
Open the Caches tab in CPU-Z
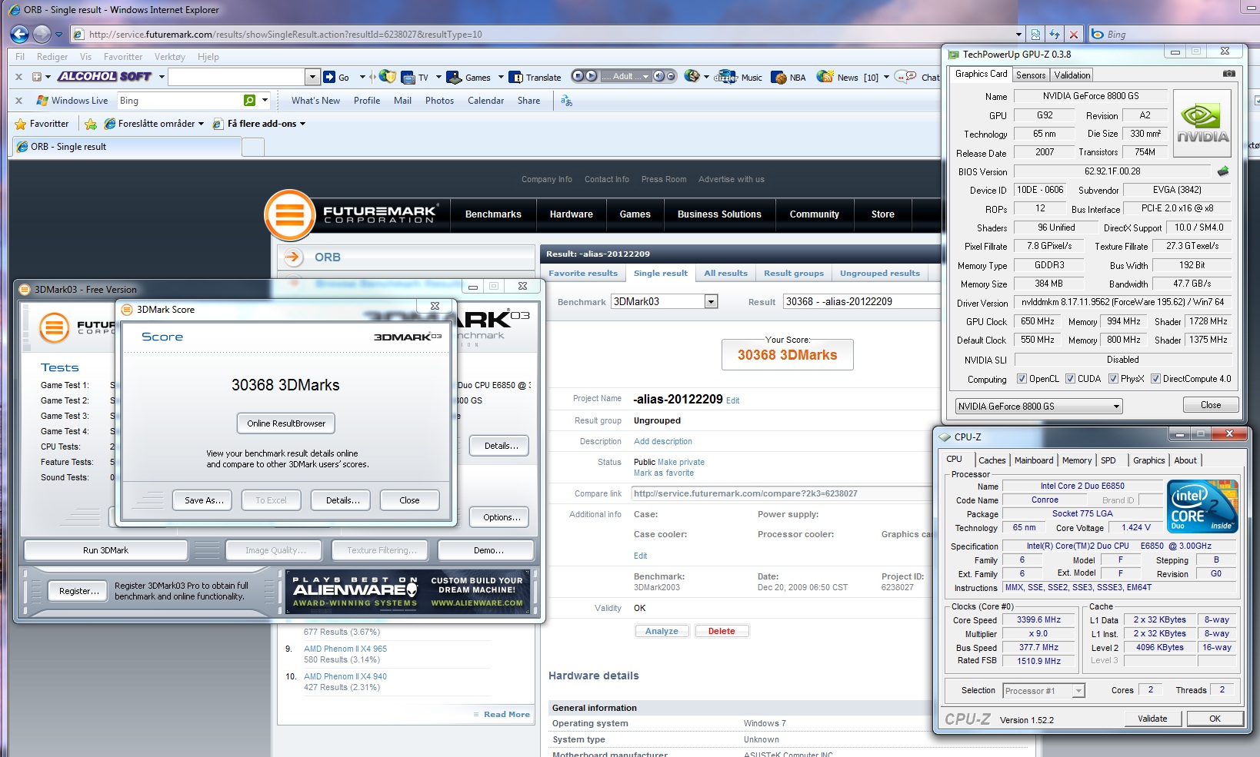(992, 460)
